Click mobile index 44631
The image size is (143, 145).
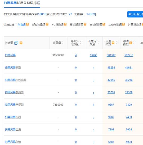[129, 68]
